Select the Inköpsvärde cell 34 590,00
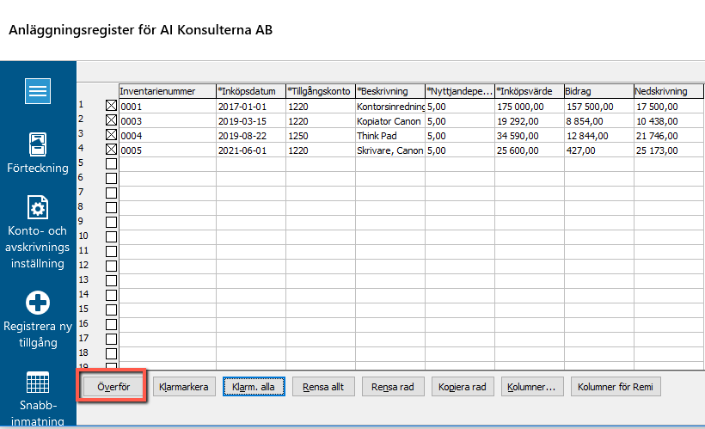The image size is (705, 429). (x=530, y=136)
